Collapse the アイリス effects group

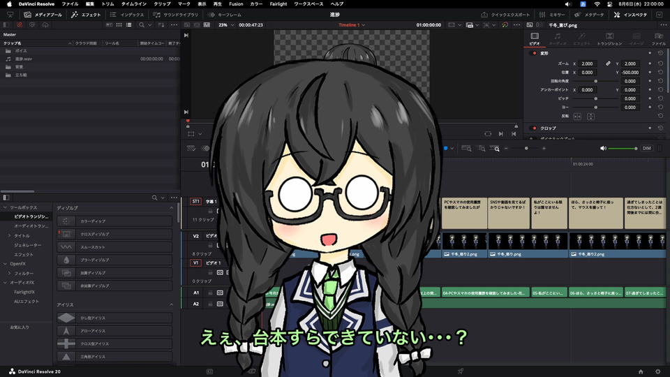tap(172, 305)
